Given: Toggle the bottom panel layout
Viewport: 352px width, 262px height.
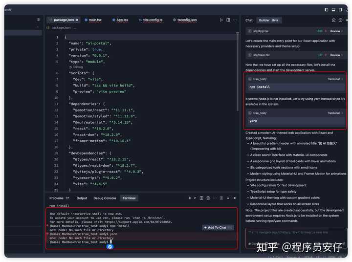Looking at the screenshot, I should point(333,9).
